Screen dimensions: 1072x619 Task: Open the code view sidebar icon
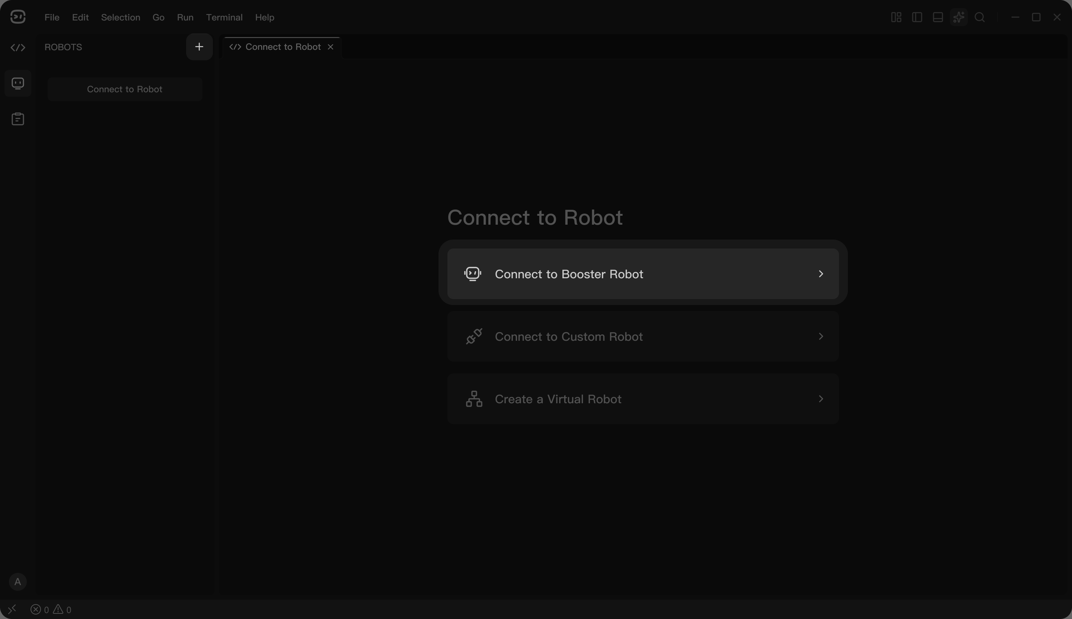[18, 47]
